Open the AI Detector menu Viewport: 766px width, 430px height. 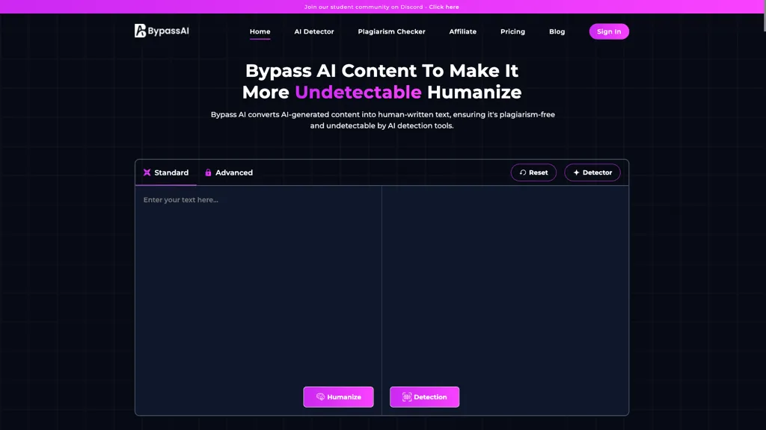(x=314, y=31)
